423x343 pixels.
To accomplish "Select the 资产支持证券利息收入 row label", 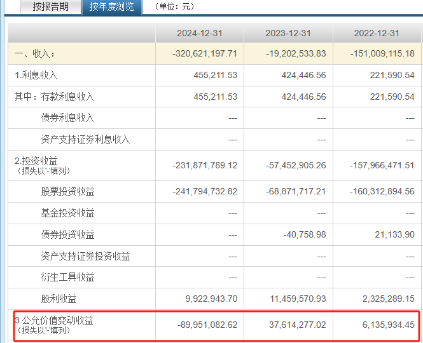I will 85,140.
